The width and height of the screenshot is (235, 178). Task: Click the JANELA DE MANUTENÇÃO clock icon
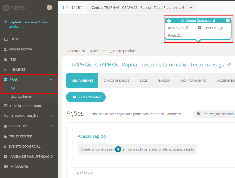(5, 157)
